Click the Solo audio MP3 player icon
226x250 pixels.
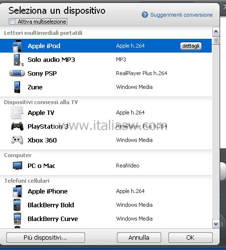pyautogui.click(x=18, y=60)
